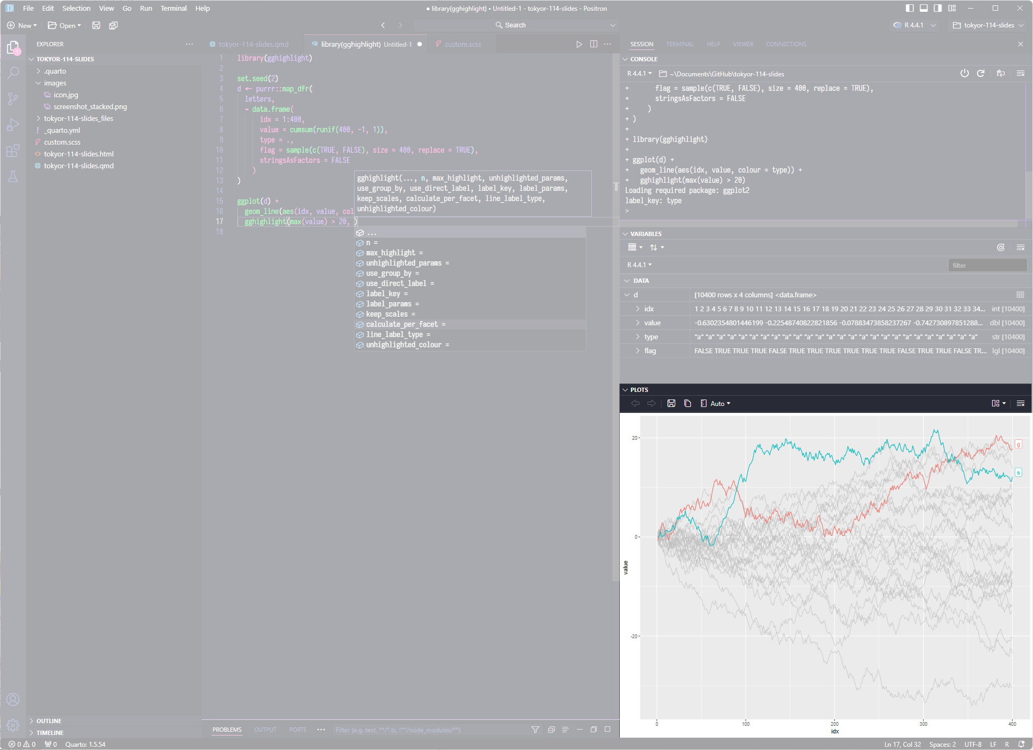Click the Run and Debug icon
The height and width of the screenshot is (750, 1033).
13,125
